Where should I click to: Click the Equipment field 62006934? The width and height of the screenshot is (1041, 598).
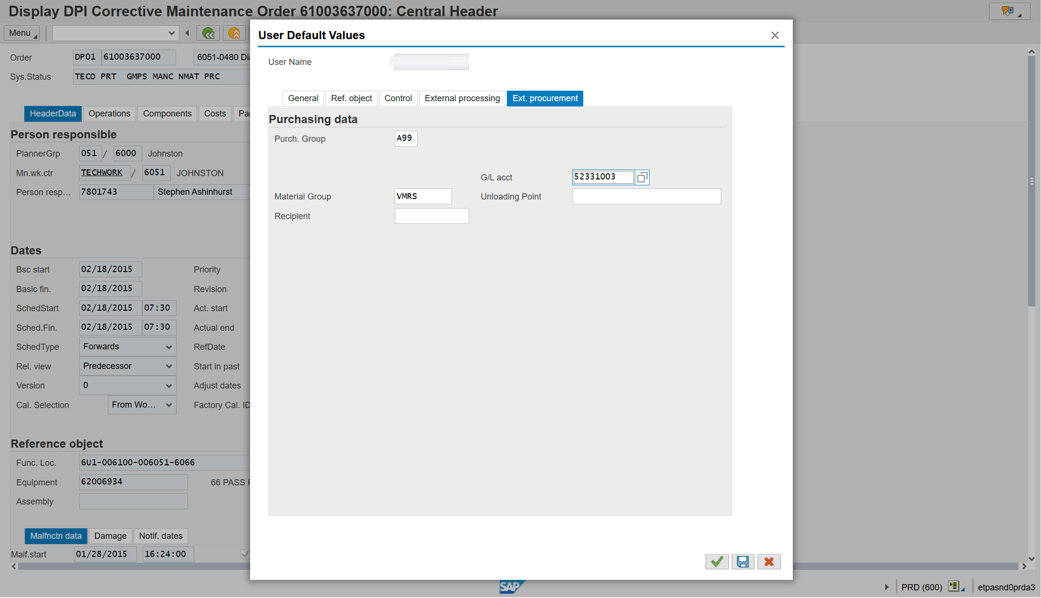[133, 482]
